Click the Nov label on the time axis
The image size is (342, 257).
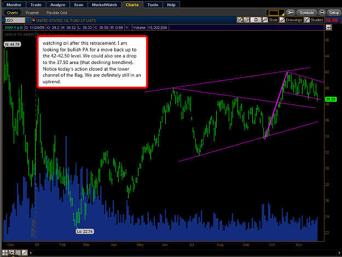(299, 245)
